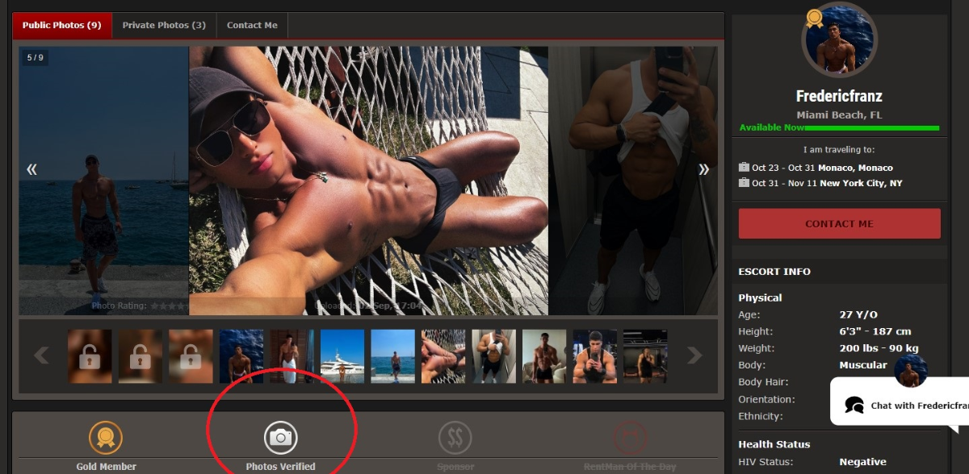Open the Contact Me tab

coord(252,25)
